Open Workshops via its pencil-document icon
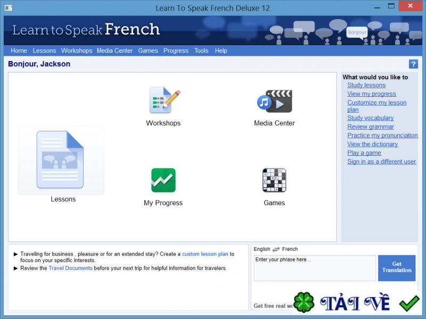This screenshot has width=426, height=319. [163, 101]
